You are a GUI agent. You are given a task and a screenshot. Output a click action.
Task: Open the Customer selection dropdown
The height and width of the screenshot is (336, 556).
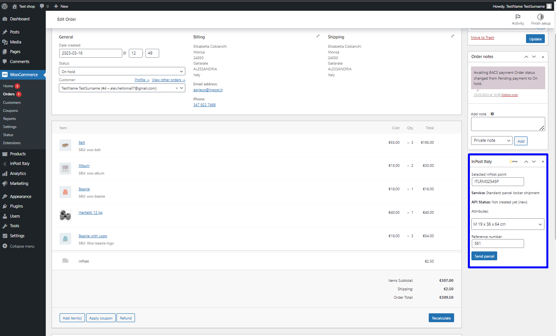122,88
